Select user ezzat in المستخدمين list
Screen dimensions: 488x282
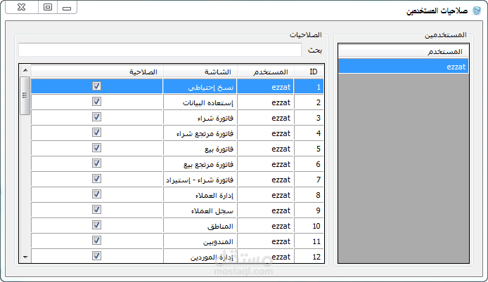coord(404,67)
